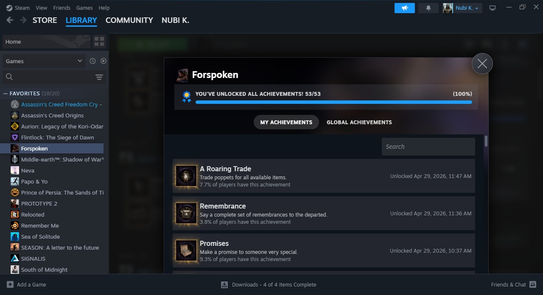Click the forward navigation arrow
Image resolution: width=543 pixels, height=295 pixels.
pyautogui.click(x=23, y=20)
